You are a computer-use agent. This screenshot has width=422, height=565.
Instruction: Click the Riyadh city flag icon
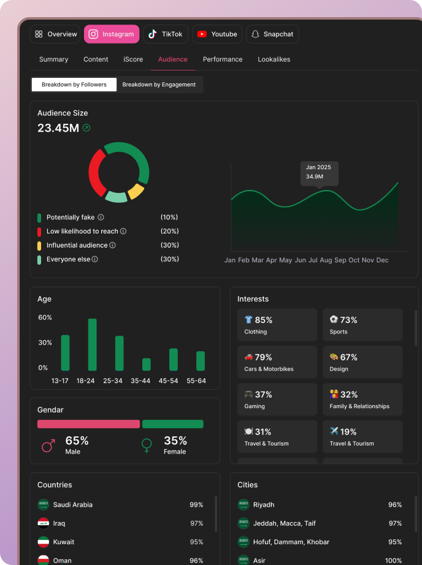tap(244, 504)
